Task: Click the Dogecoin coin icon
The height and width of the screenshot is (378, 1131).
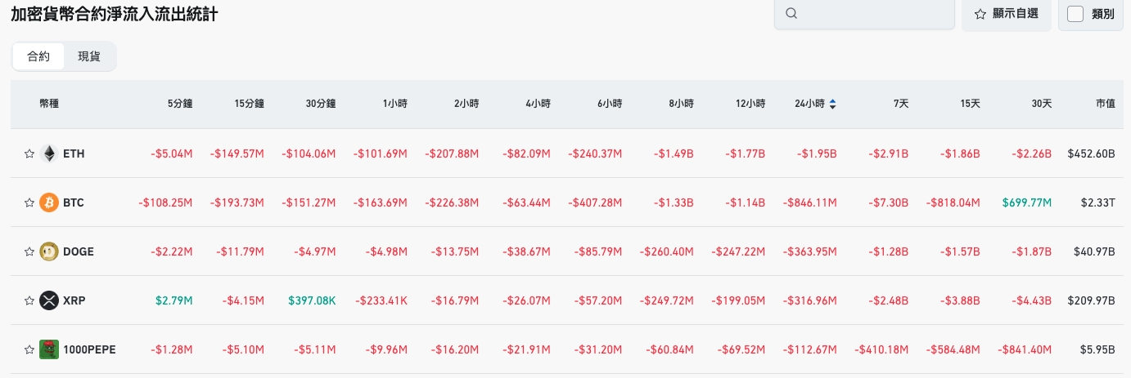Action: point(49,251)
